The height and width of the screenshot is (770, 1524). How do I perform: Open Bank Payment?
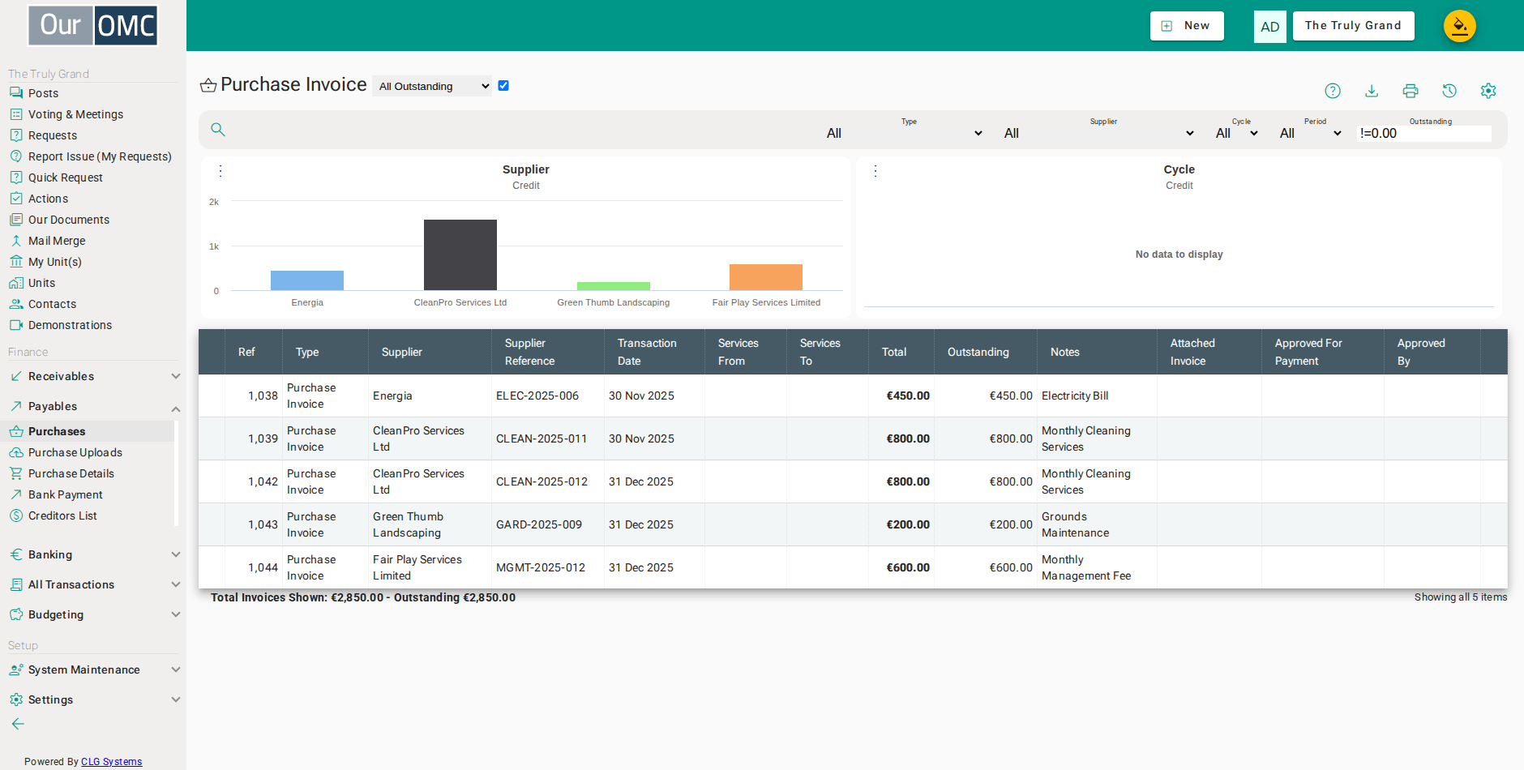coord(66,494)
